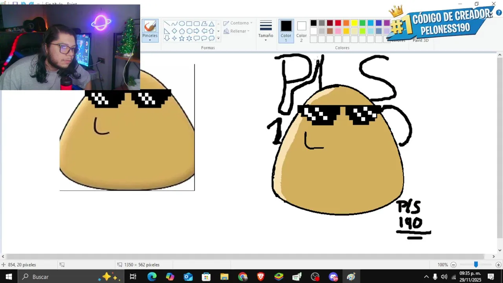Click the Buscar taskbar search box
The width and height of the screenshot is (503, 283).
pos(71,277)
